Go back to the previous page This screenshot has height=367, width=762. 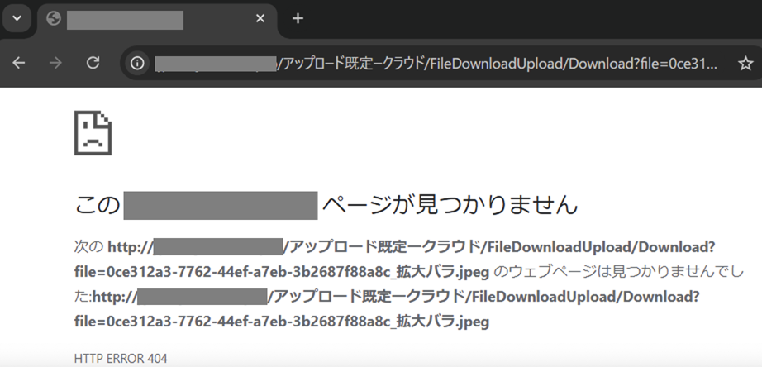pos(19,63)
